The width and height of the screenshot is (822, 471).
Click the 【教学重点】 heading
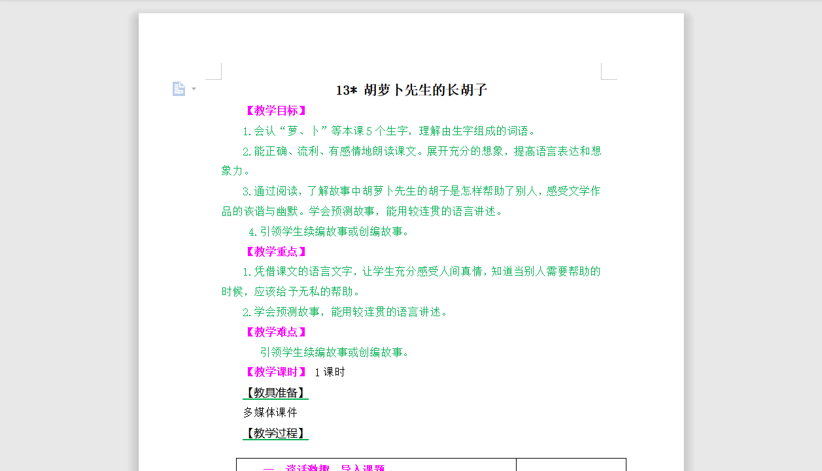276,252
